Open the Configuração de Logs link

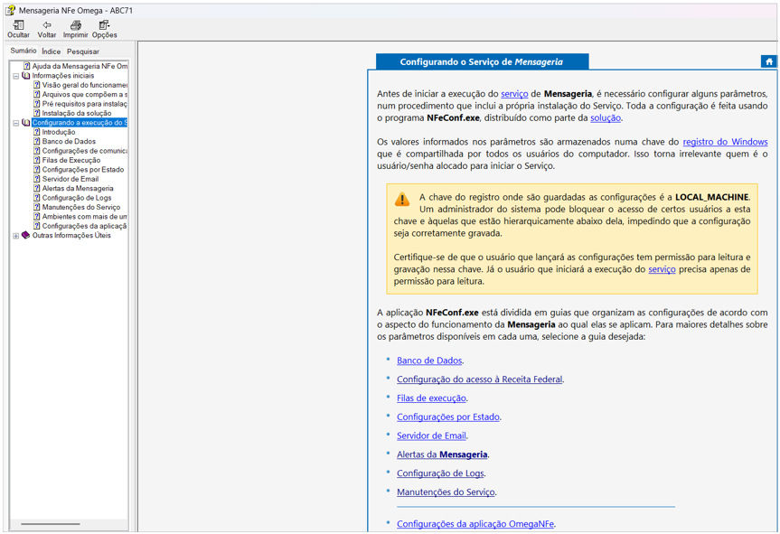440,473
